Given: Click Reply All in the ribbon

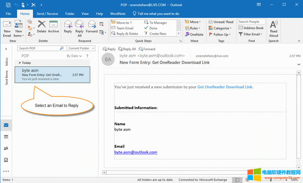Looking at the screenshot, I should 79,28.
